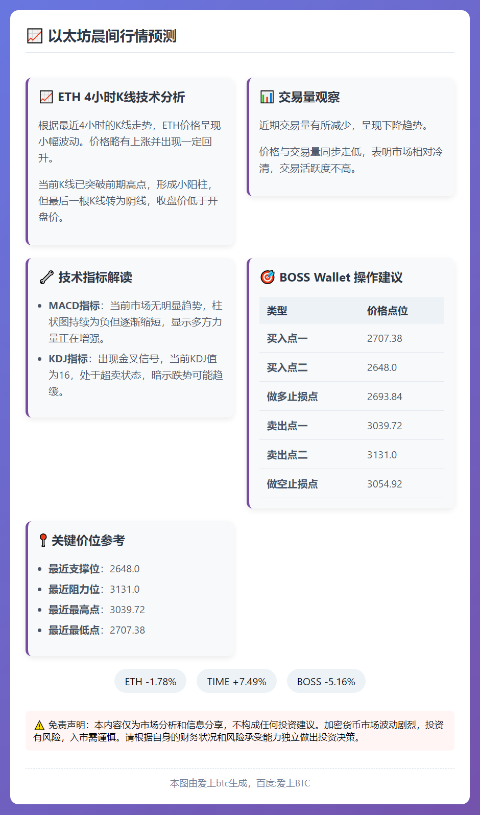Click the 卖出点二 row label
Screen dimensions: 480x815
tap(287, 455)
